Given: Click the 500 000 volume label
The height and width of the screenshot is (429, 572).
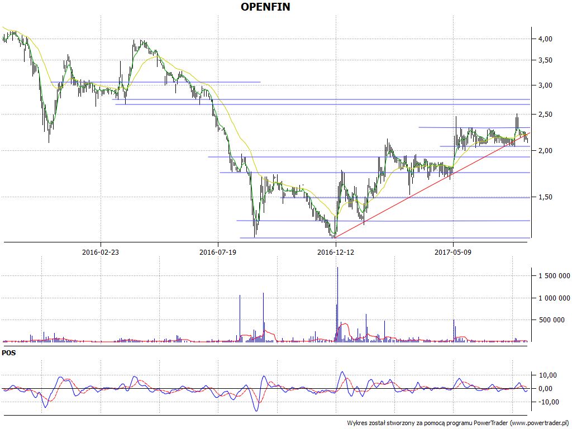Looking at the screenshot, I should tap(551, 320).
